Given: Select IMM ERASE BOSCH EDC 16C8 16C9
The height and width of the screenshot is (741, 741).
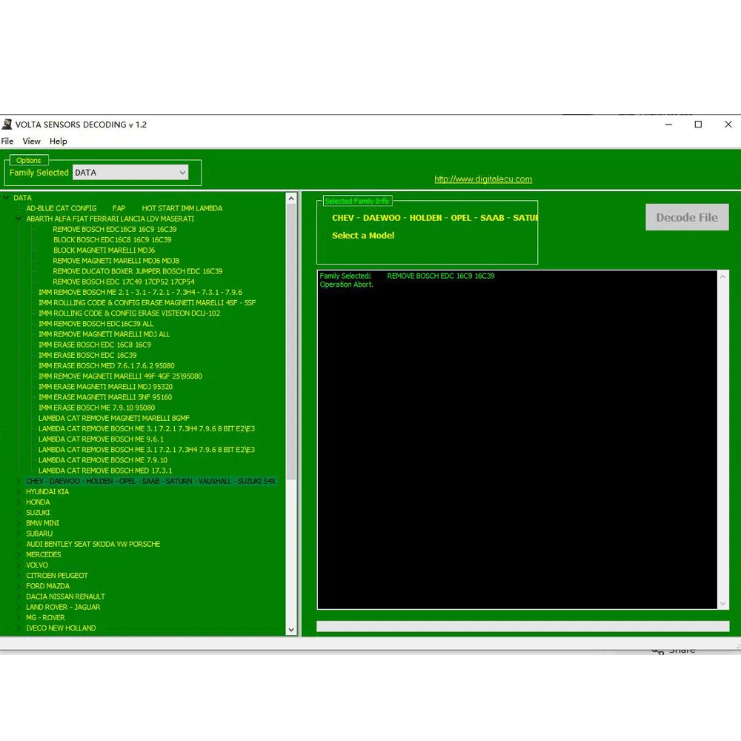Looking at the screenshot, I should pos(95,345).
